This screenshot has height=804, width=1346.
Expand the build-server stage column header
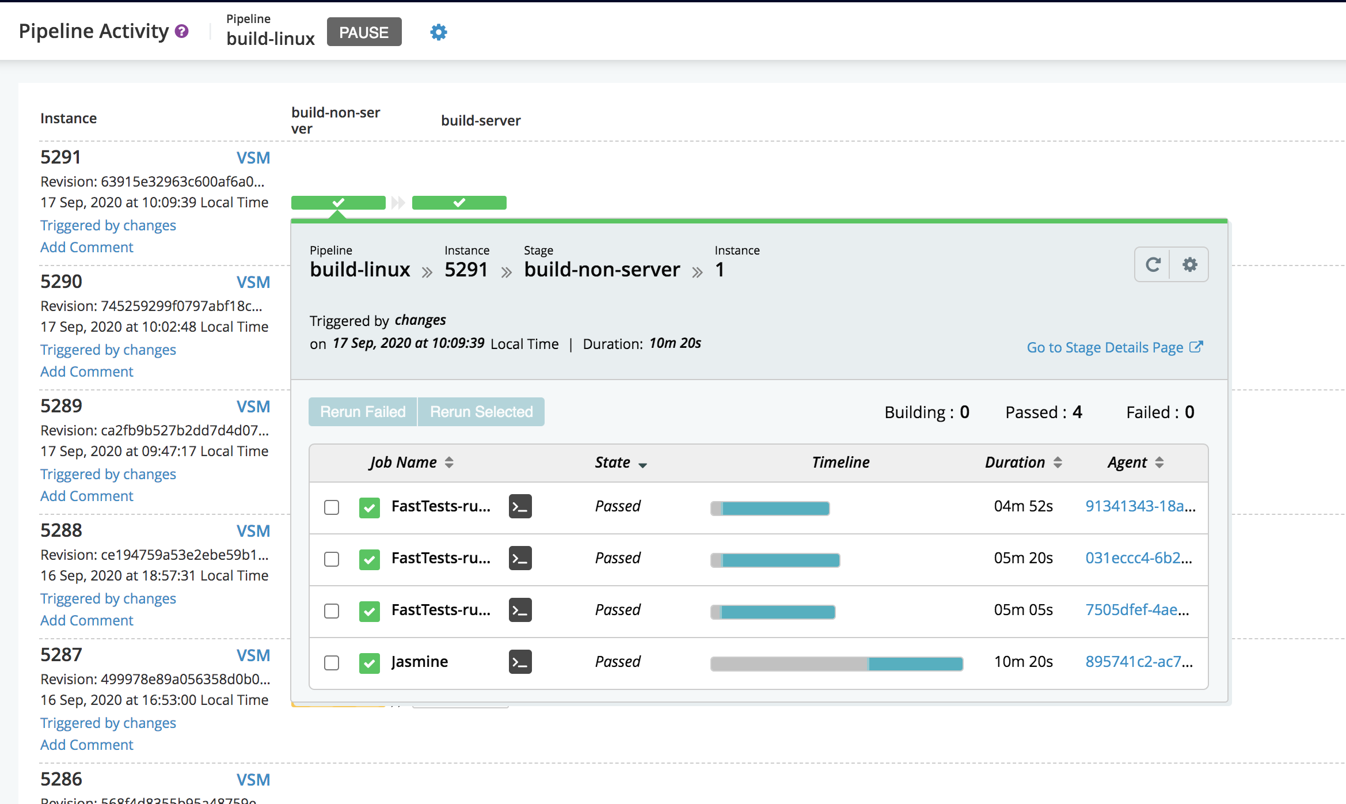481,119
